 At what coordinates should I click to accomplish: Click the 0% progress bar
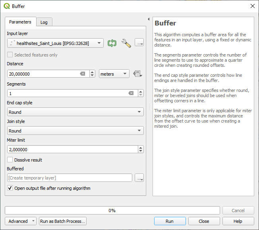tap(112, 211)
